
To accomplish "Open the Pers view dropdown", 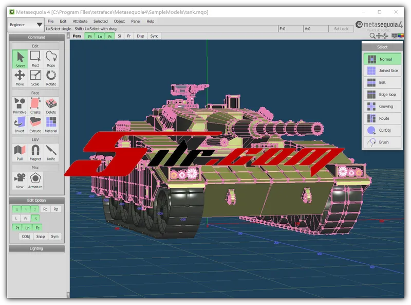I will (77, 36).
